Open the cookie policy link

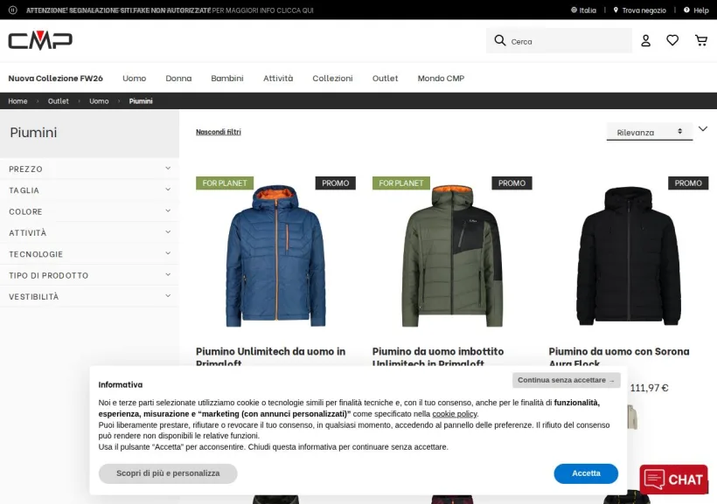click(455, 414)
